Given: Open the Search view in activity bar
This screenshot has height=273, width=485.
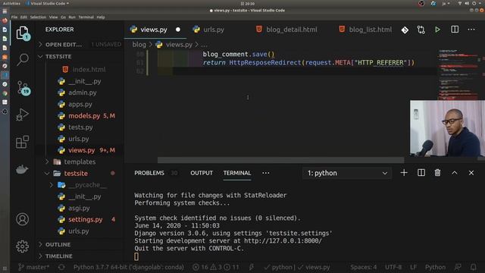Looking at the screenshot, I should point(23,59).
